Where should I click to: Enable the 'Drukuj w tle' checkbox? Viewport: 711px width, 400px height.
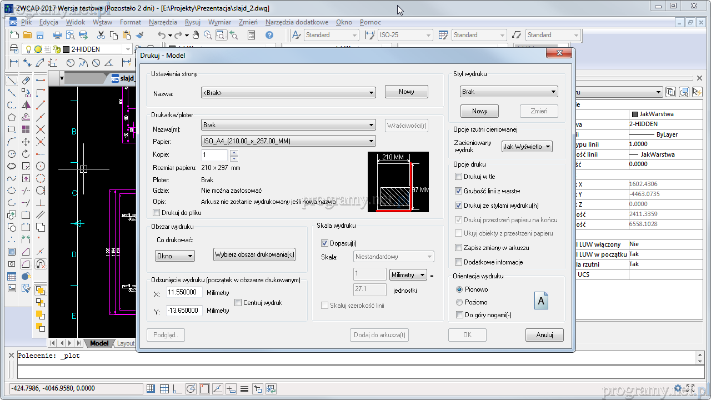[x=458, y=177]
